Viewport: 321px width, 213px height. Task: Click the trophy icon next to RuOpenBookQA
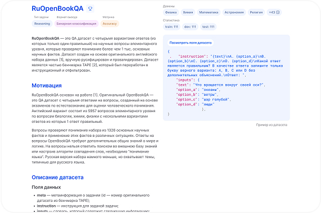(x=90, y=8)
